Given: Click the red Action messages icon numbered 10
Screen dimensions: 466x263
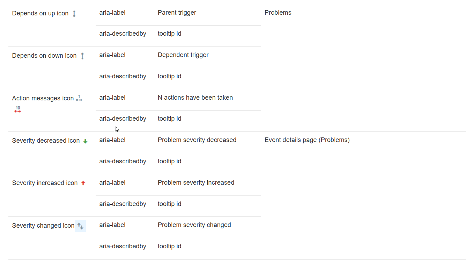Looking at the screenshot, I should point(18,109).
